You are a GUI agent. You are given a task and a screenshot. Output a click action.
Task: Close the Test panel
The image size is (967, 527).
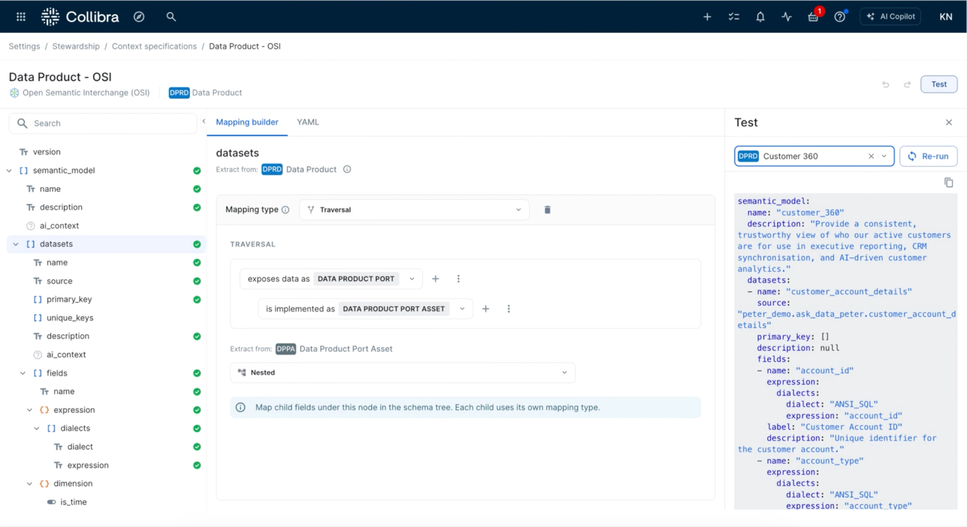coord(949,122)
